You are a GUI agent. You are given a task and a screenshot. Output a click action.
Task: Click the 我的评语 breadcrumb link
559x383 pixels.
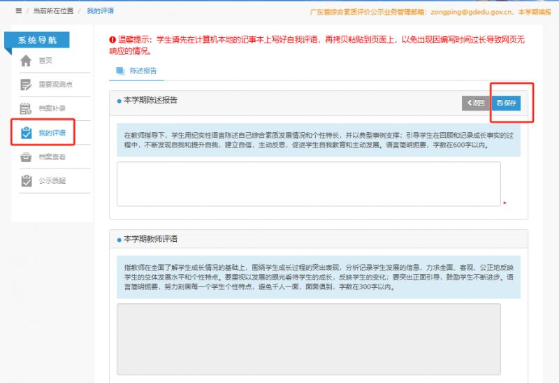(101, 11)
